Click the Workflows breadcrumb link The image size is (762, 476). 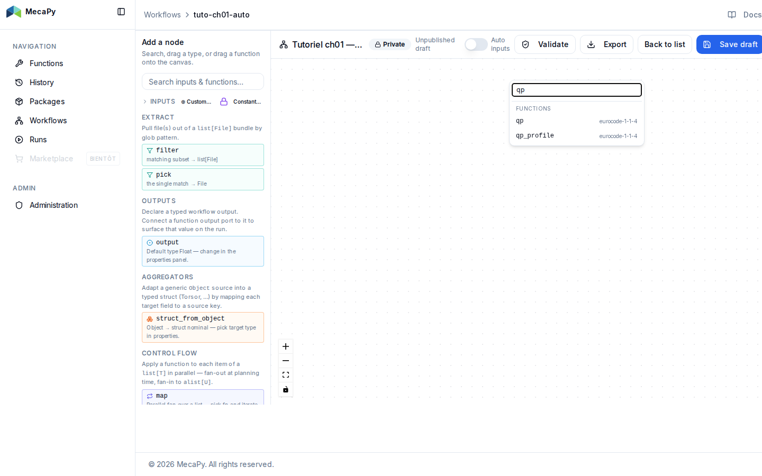(x=162, y=15)
